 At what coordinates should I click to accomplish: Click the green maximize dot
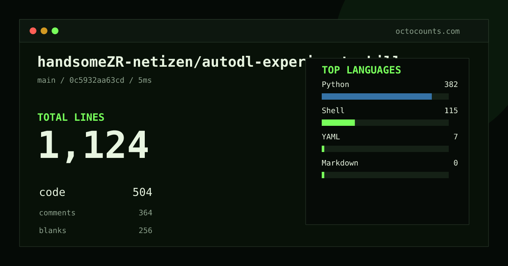pos(55,31)
